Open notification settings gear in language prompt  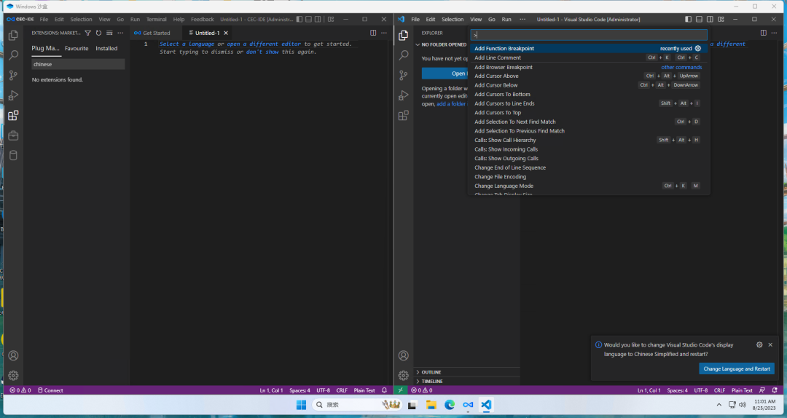pos(759,344)
